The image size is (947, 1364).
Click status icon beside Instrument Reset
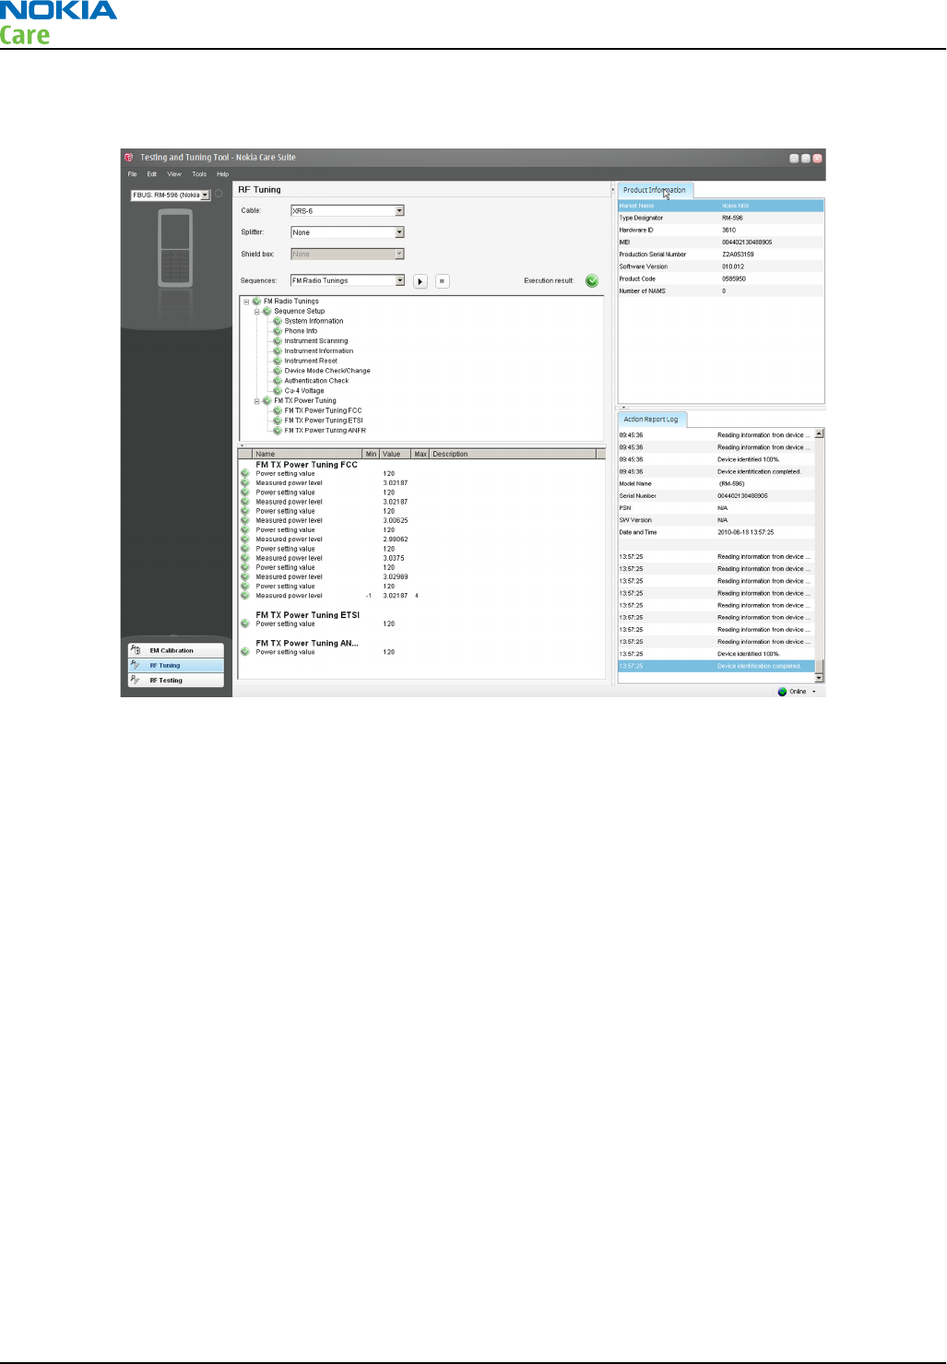[x=278, y=361]
